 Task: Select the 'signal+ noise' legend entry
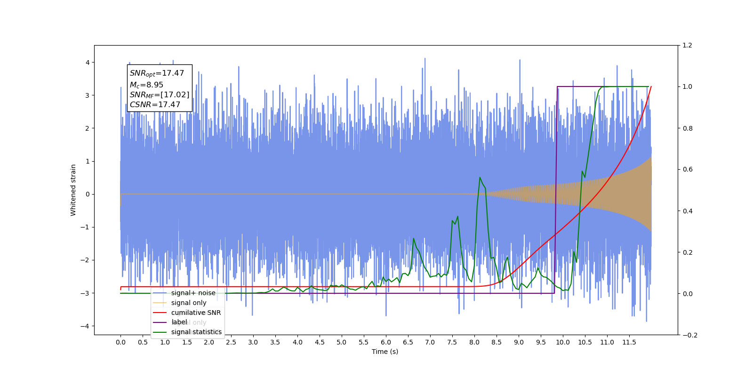[193, 293]
